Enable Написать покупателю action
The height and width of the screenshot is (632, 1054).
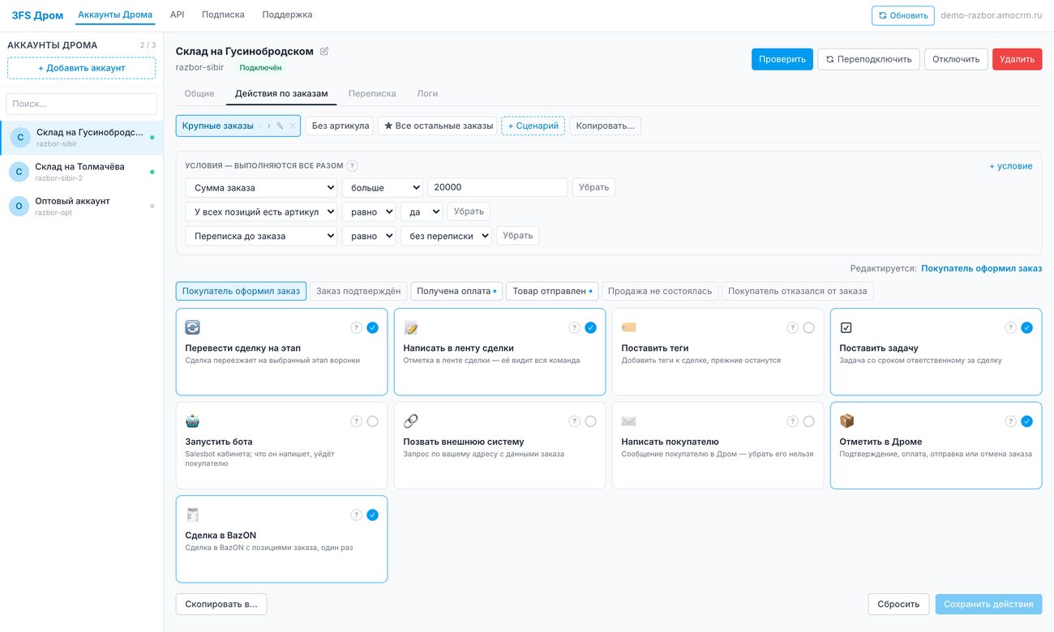click(808, 421)
